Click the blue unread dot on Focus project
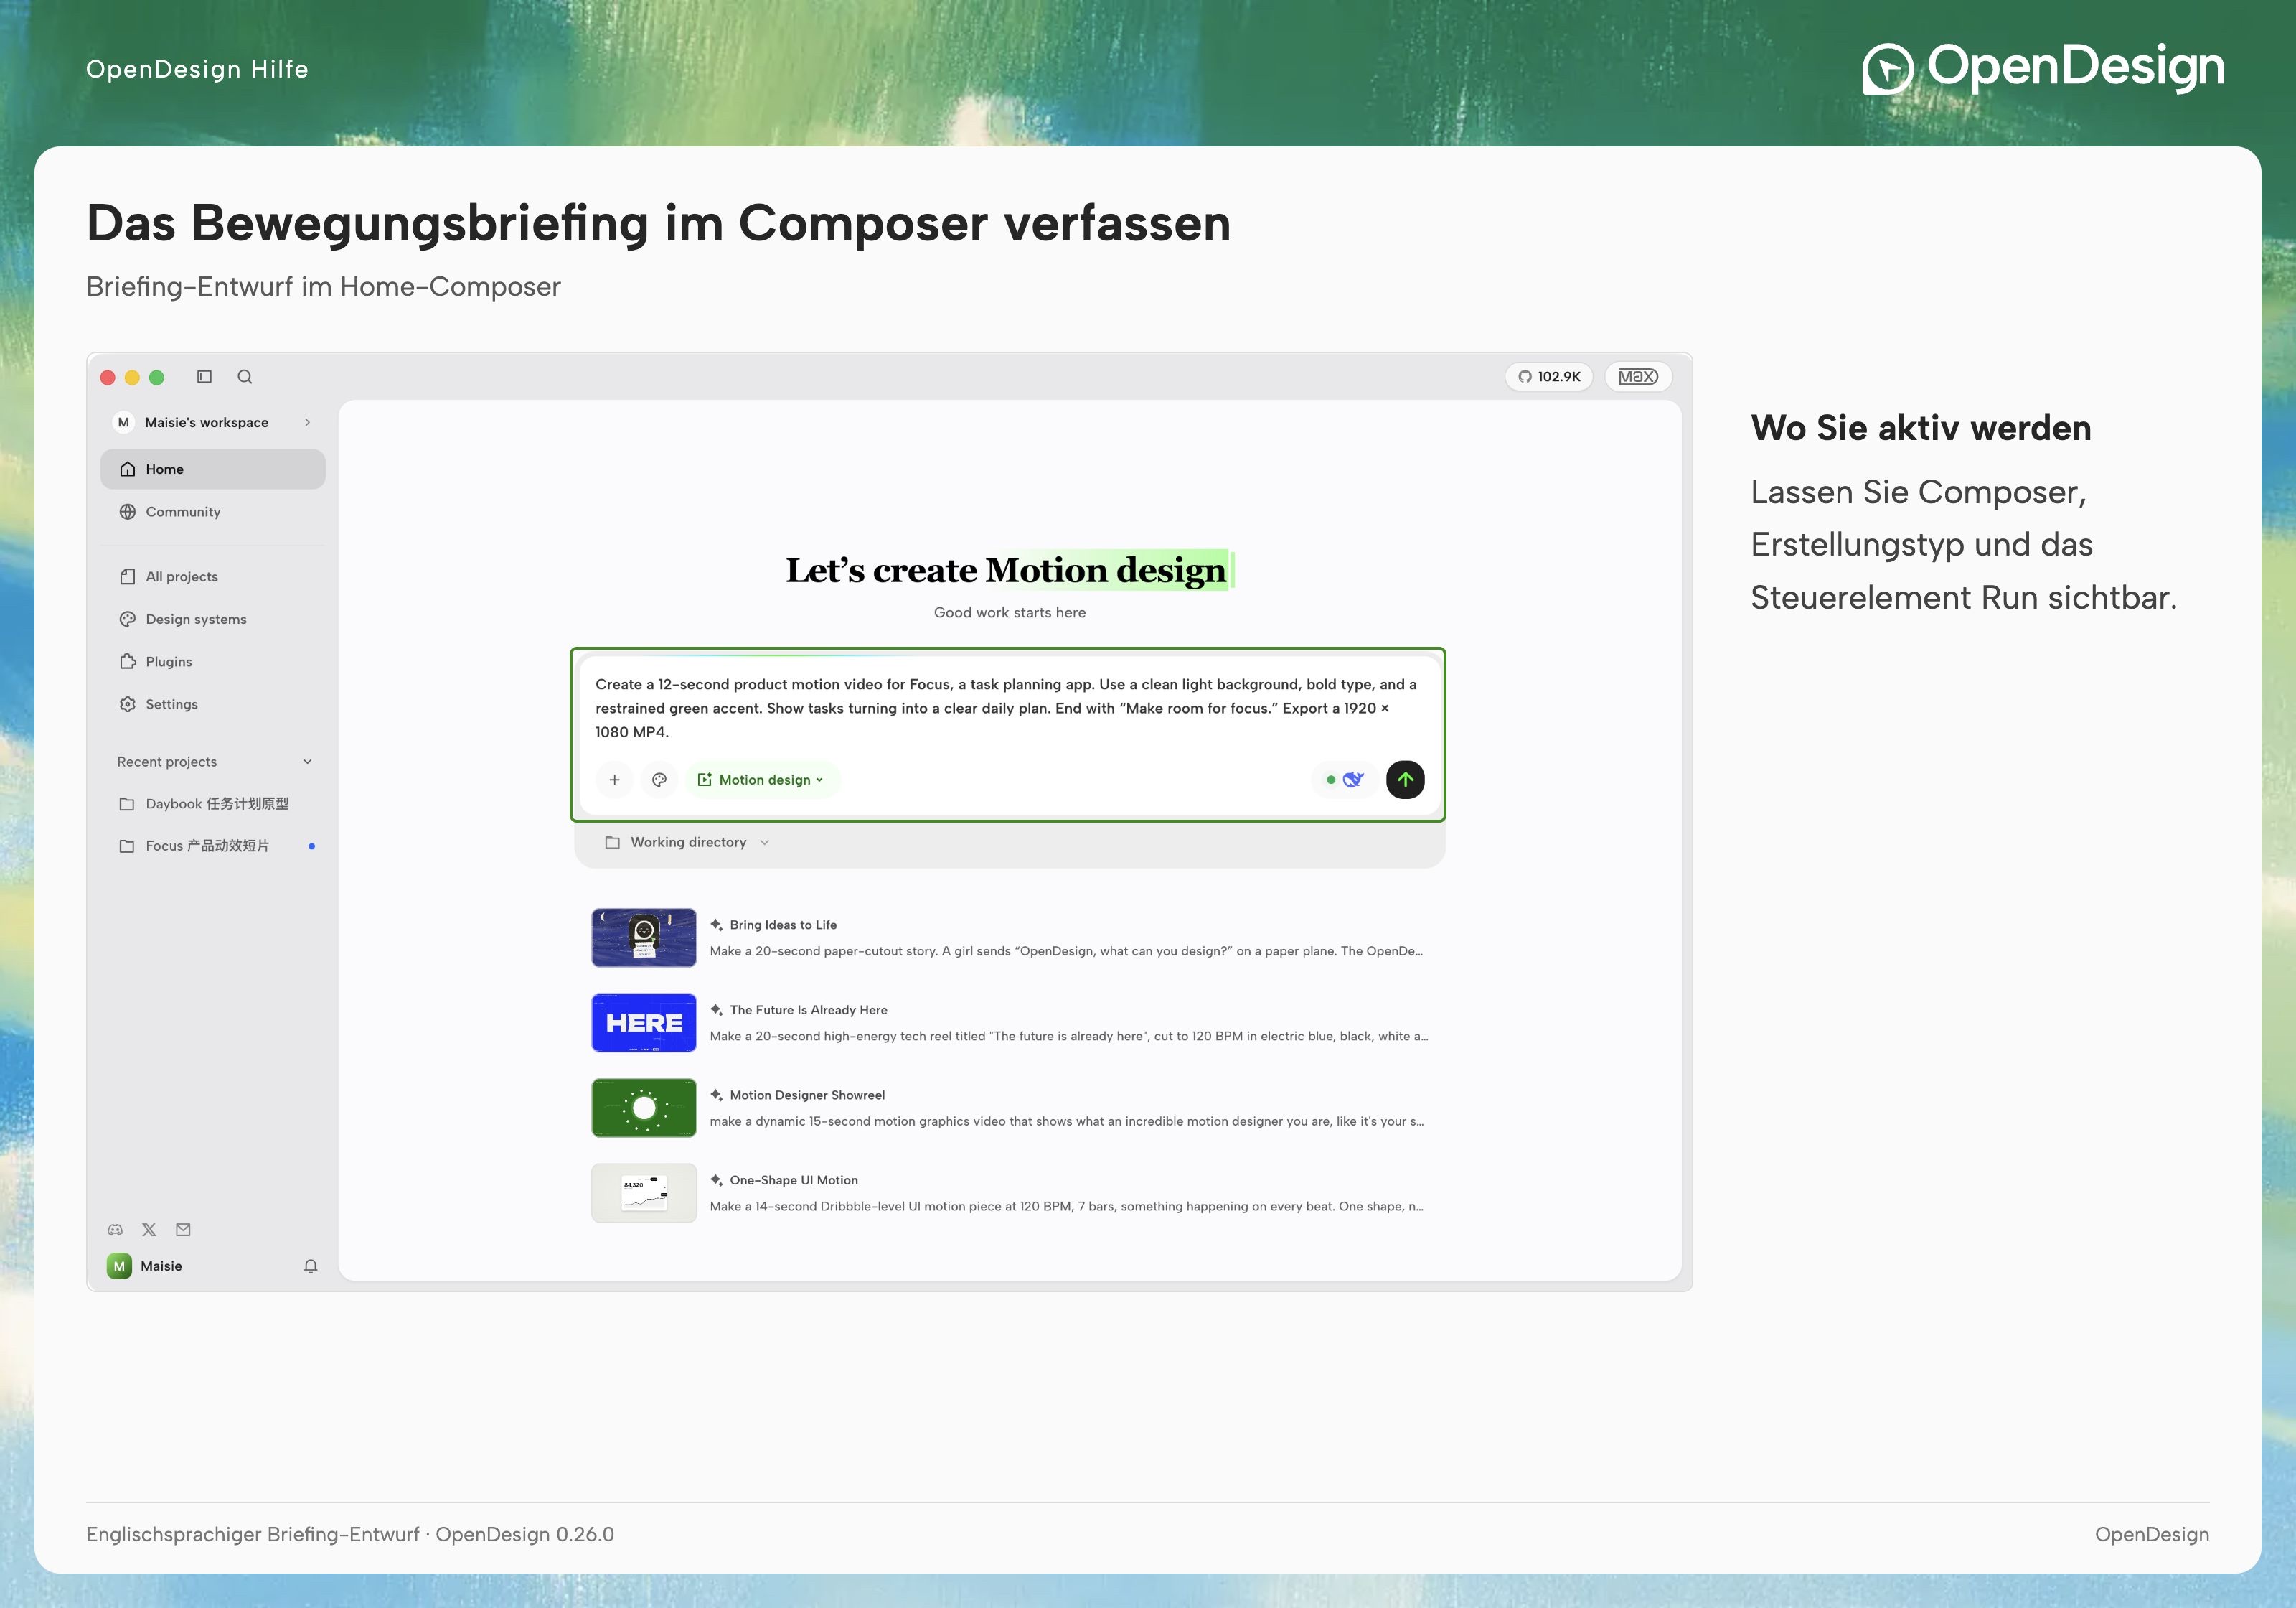This screenshot has height=1608, width=2296. point(312,846)
